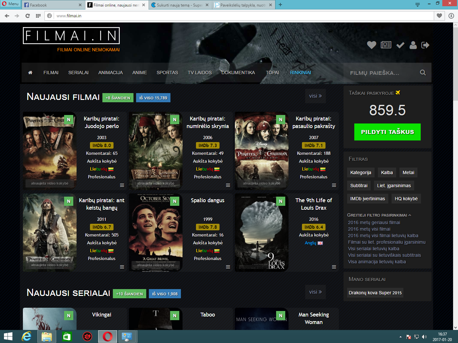The height and width of the screenshot is (343, 458).
Task: Open Windows Start button
Action: click(8, 336)
